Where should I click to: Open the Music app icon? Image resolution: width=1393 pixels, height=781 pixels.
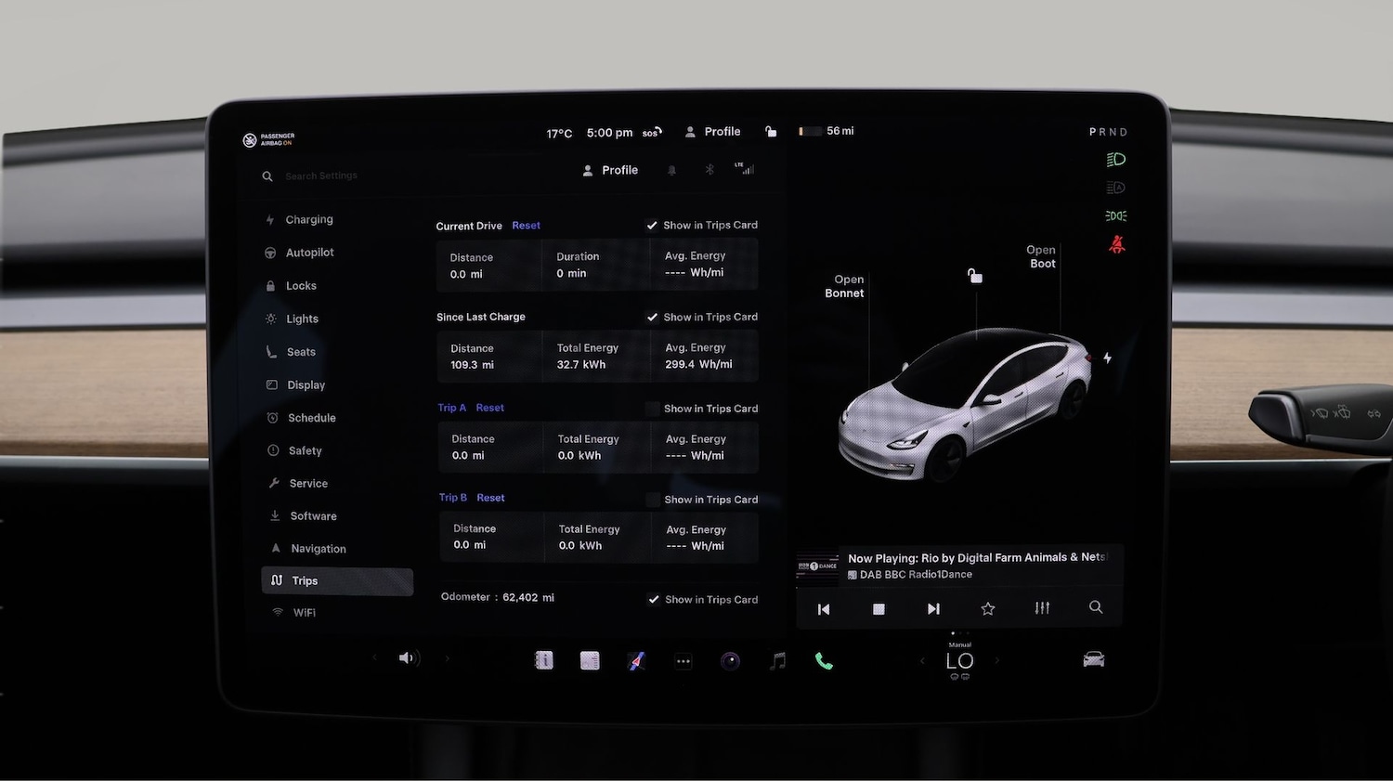click(x=776, y=660)
